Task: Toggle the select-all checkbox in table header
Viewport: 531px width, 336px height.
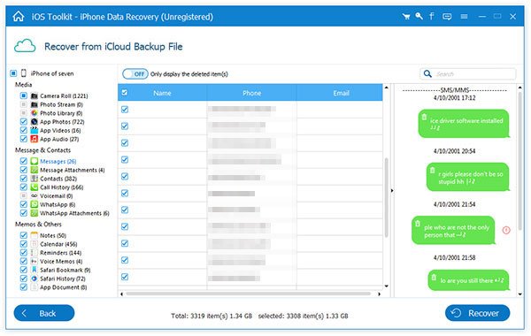Action: (125, 92)
